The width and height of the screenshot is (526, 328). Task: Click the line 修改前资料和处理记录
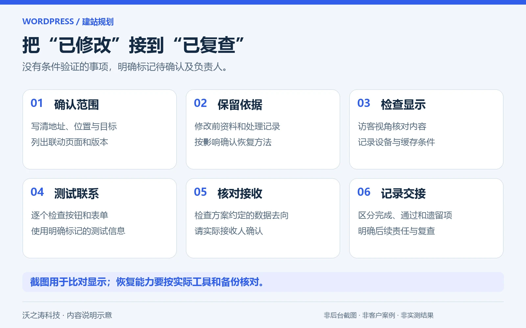tap(237, 127)
